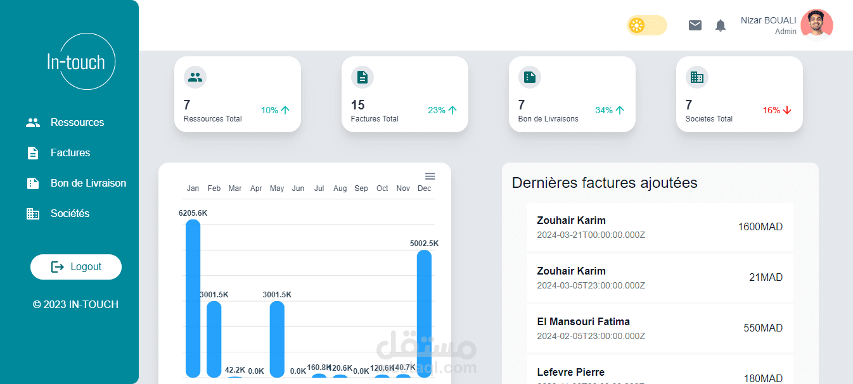Open the notifications bell
853x384 pixels.
click(721, 25)
